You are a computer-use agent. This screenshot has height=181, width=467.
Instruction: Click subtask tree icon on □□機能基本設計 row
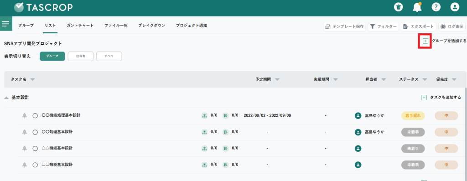[204, 165]
